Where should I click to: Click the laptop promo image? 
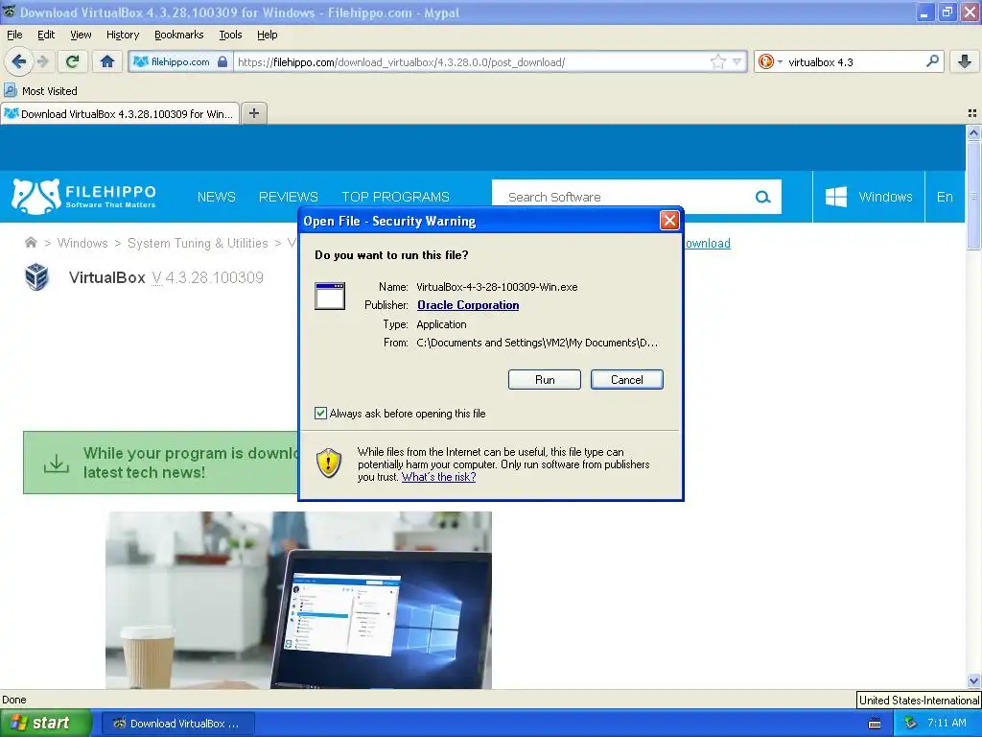(x=299, y=601)
